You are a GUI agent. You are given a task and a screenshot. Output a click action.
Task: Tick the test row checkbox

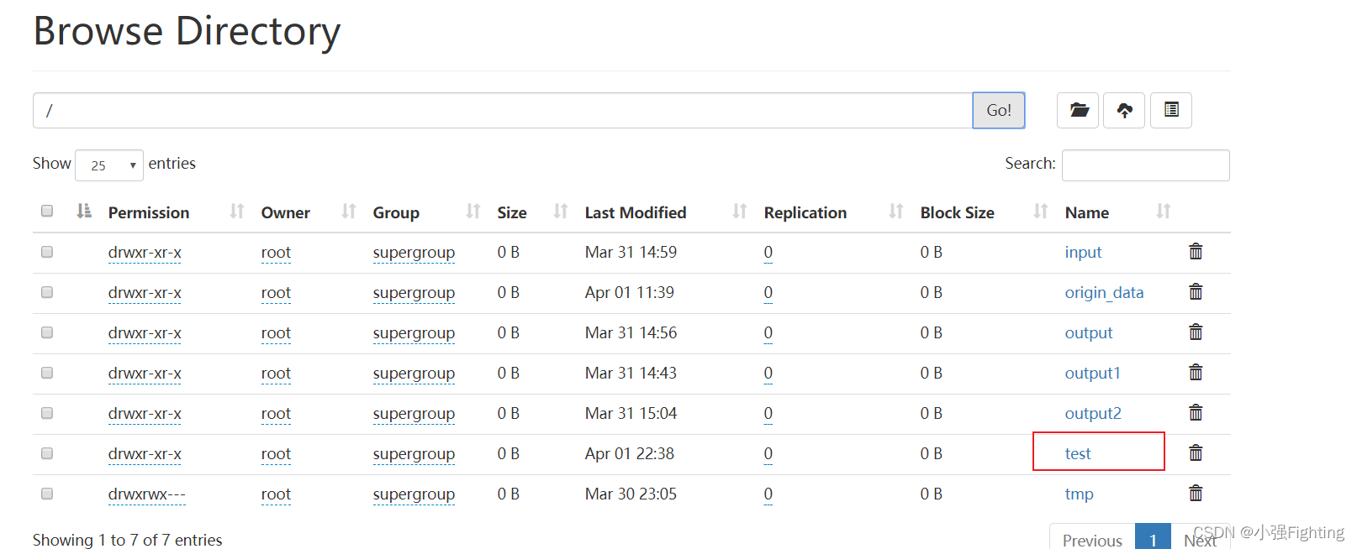click(47, 453)
